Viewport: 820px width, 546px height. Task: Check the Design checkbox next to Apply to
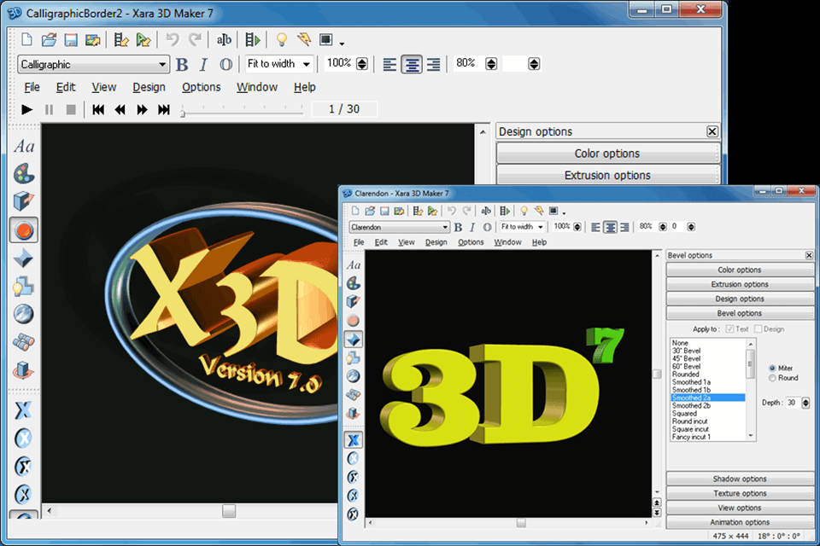coord(757,329)
